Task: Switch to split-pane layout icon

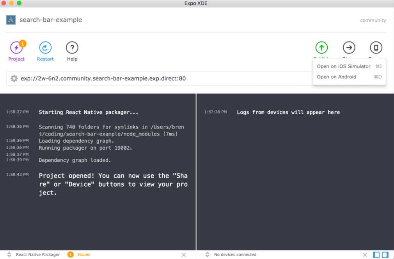Action: coord(385,255)
